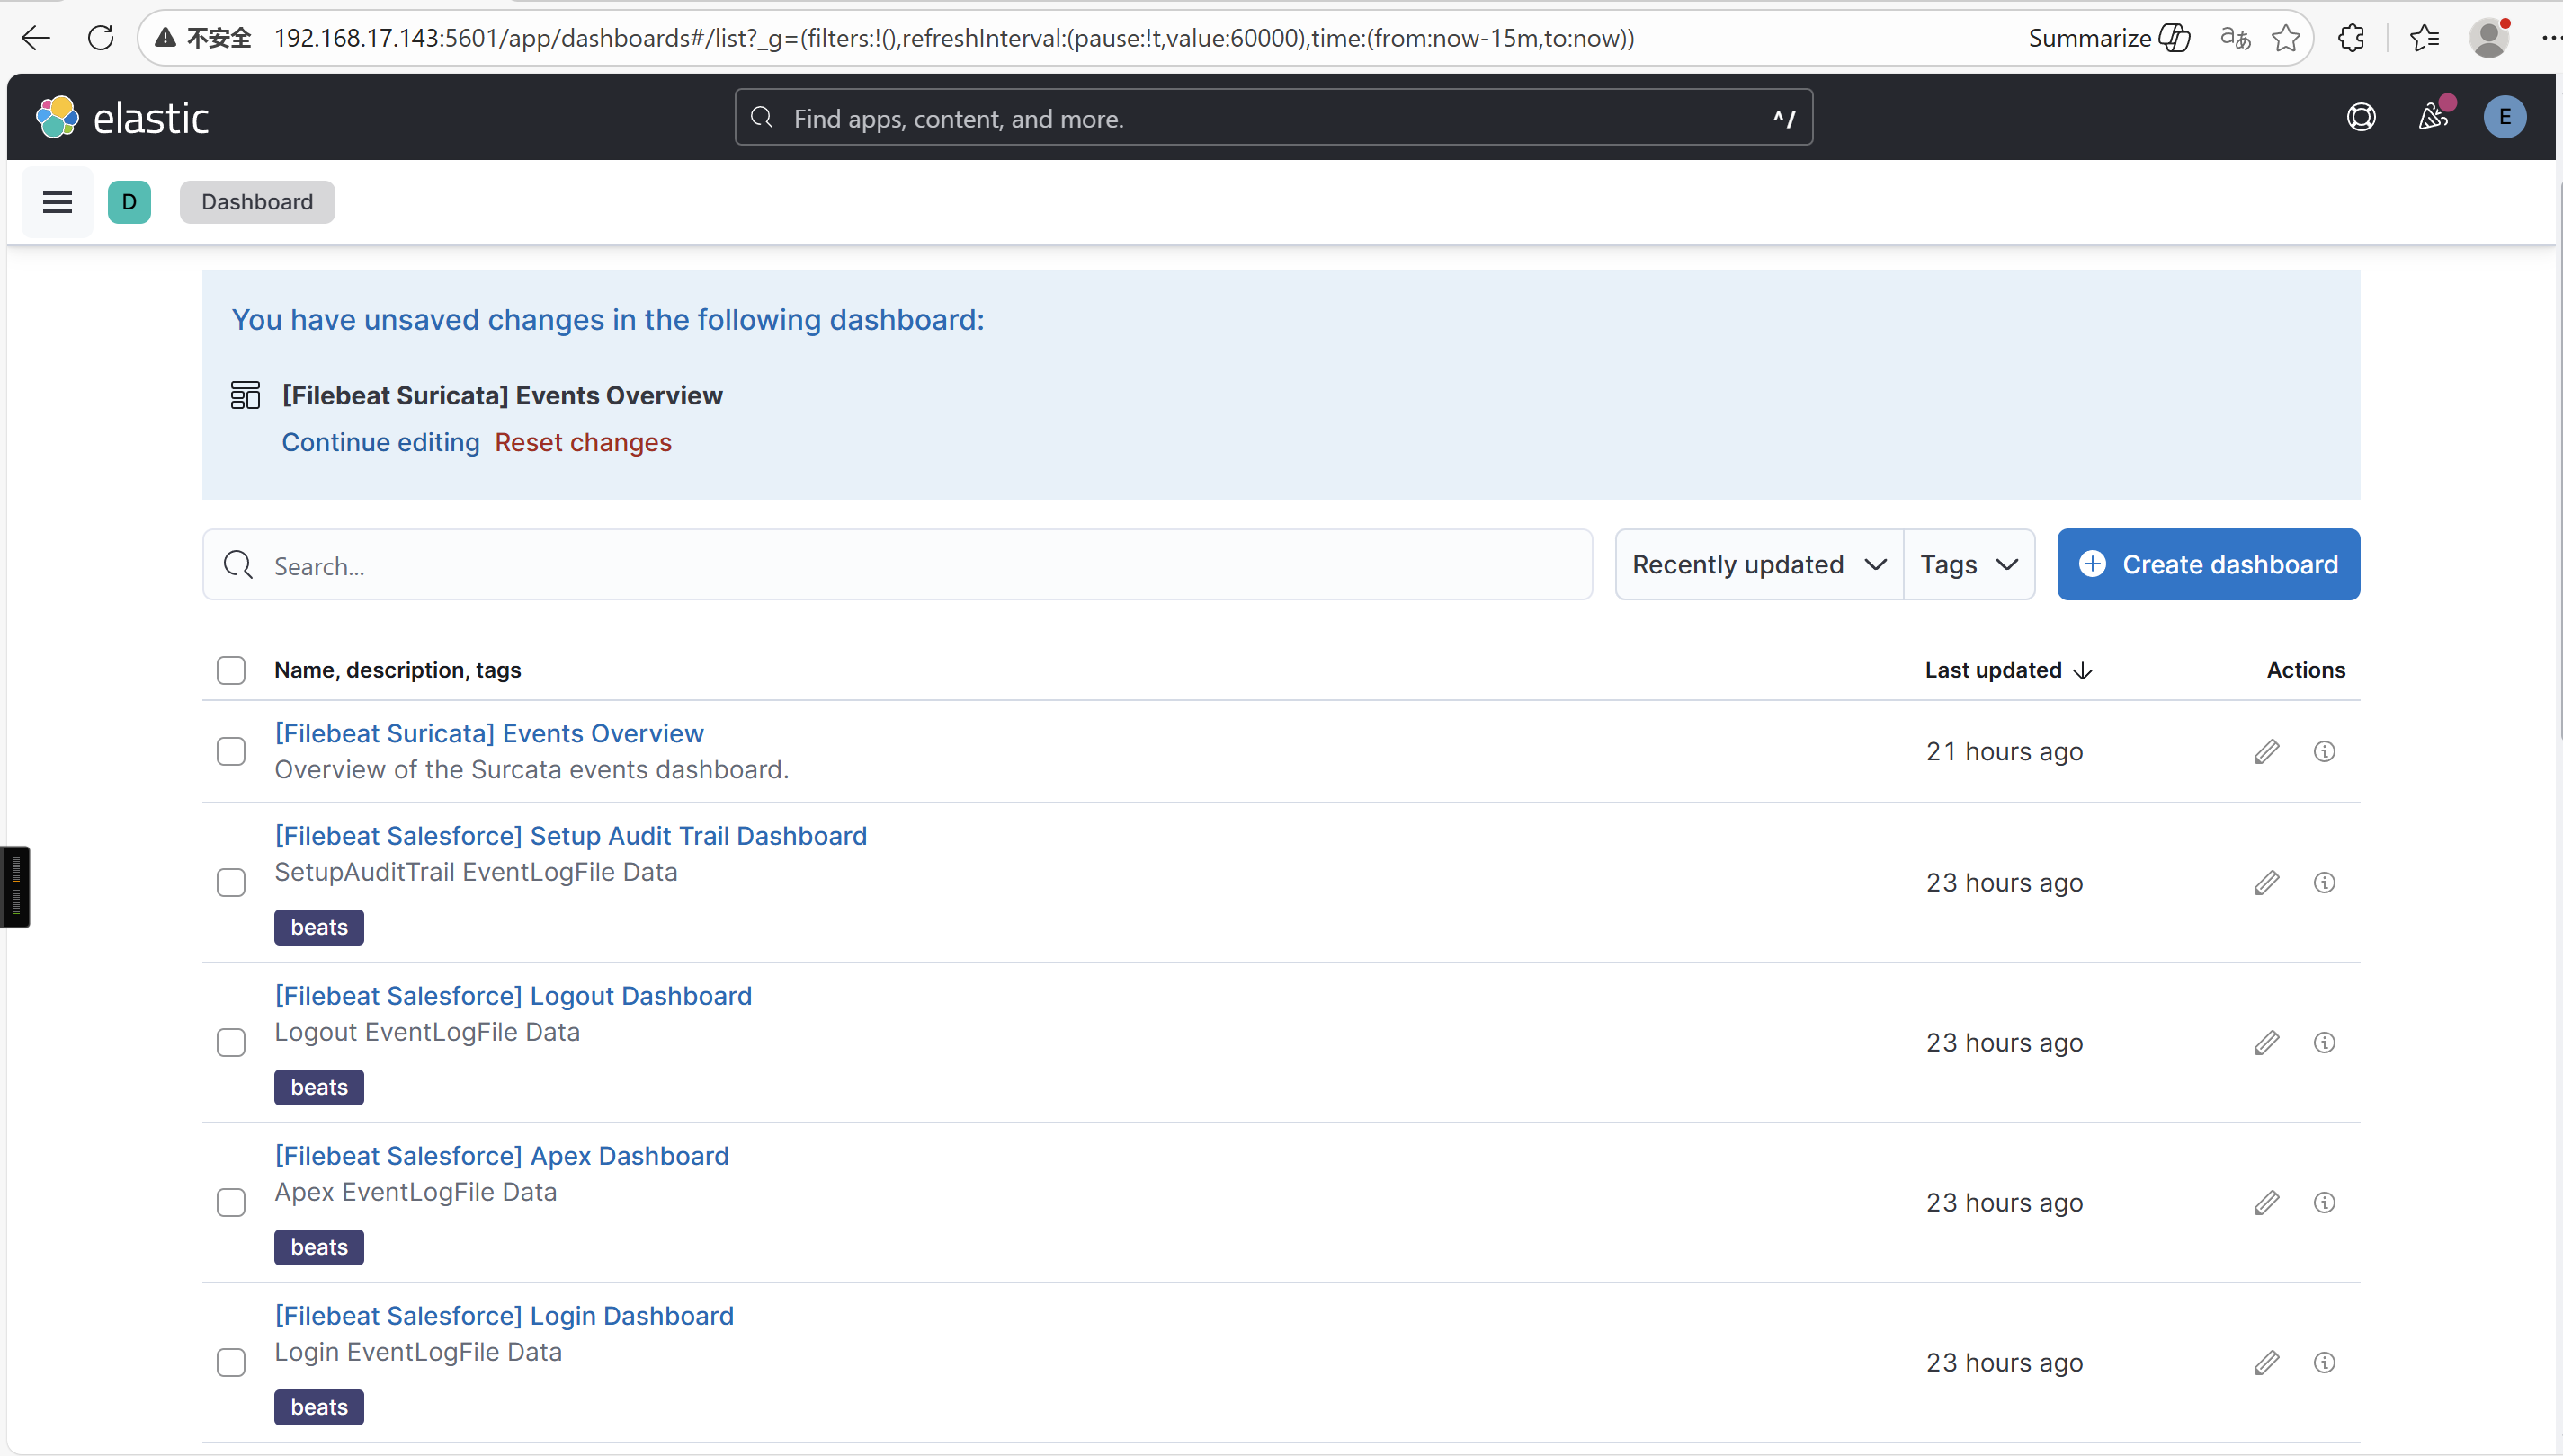
Task: Open the help menu lifebuoy icon
Action: click(x=2361, y=118)
